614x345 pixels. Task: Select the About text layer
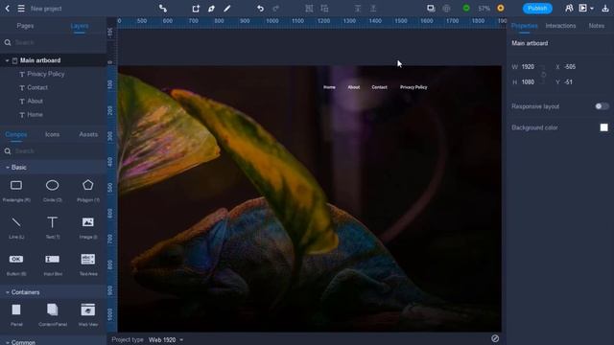coord(35,101)
